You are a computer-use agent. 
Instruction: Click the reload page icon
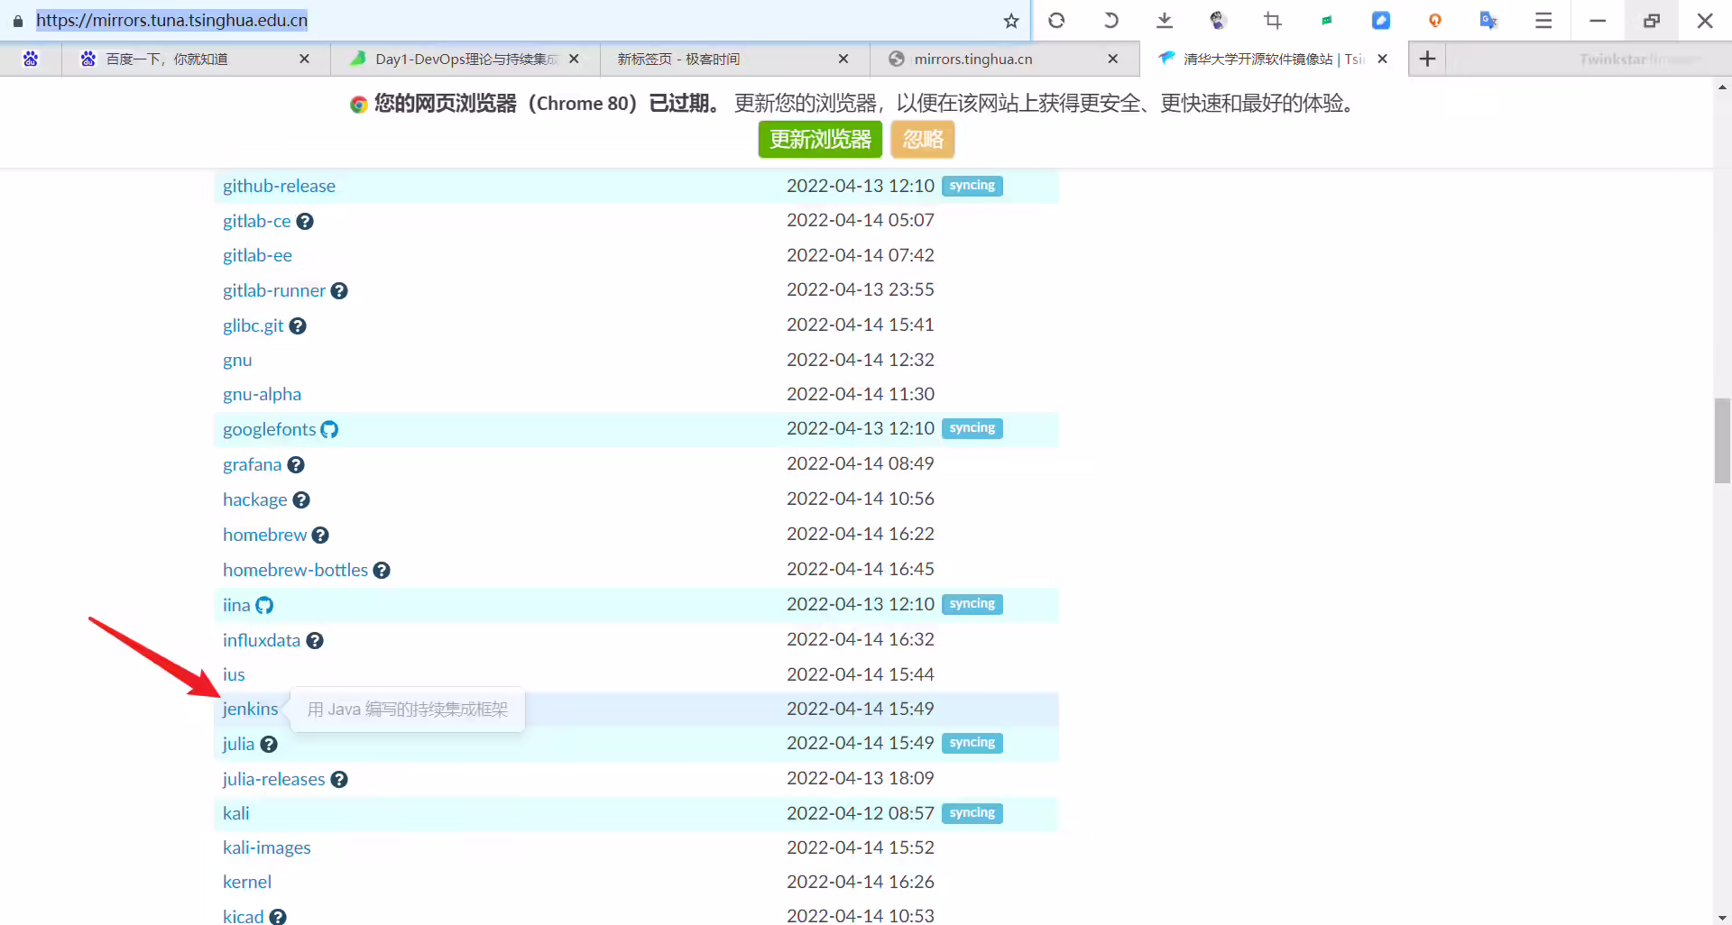[1056, 20]
